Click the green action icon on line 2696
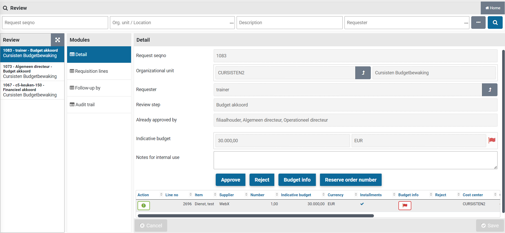The image size is (505, 233). click(x=143, y=205)
